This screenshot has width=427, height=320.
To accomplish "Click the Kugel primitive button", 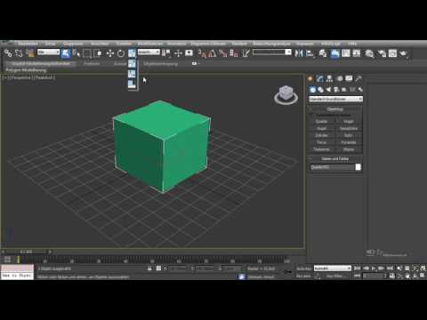I will tap(321, 129).
